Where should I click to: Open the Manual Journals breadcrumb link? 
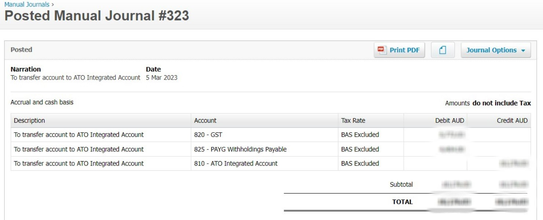coord(26,5)
